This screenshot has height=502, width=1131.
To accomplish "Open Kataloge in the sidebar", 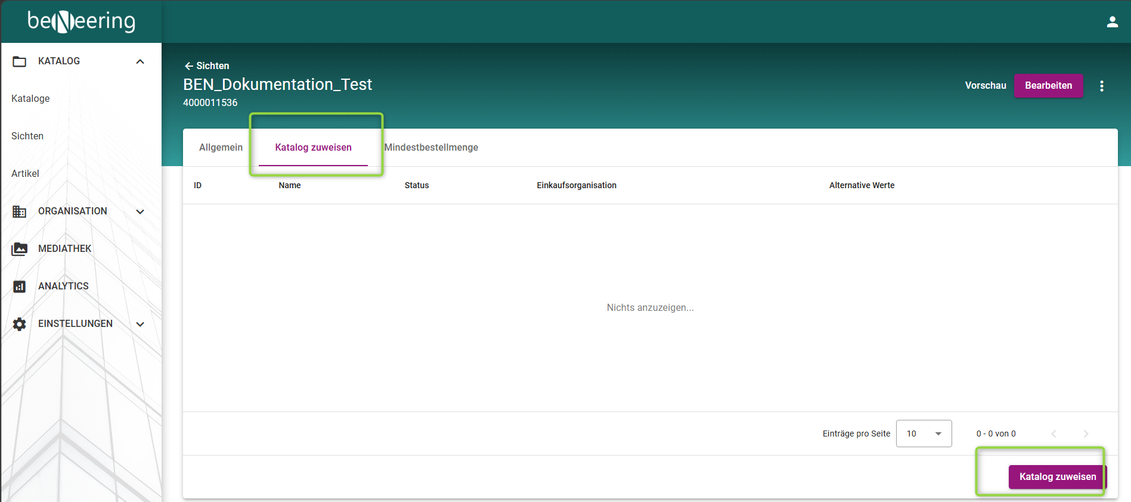I will (30, 98).
